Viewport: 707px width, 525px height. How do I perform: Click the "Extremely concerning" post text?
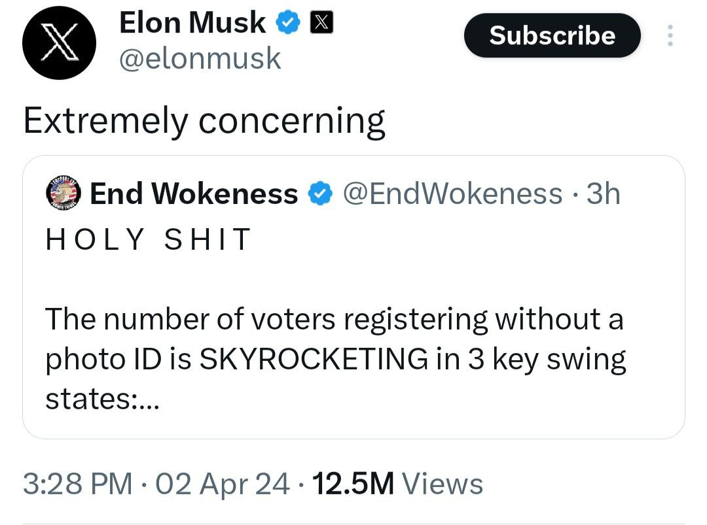[204, 121]
